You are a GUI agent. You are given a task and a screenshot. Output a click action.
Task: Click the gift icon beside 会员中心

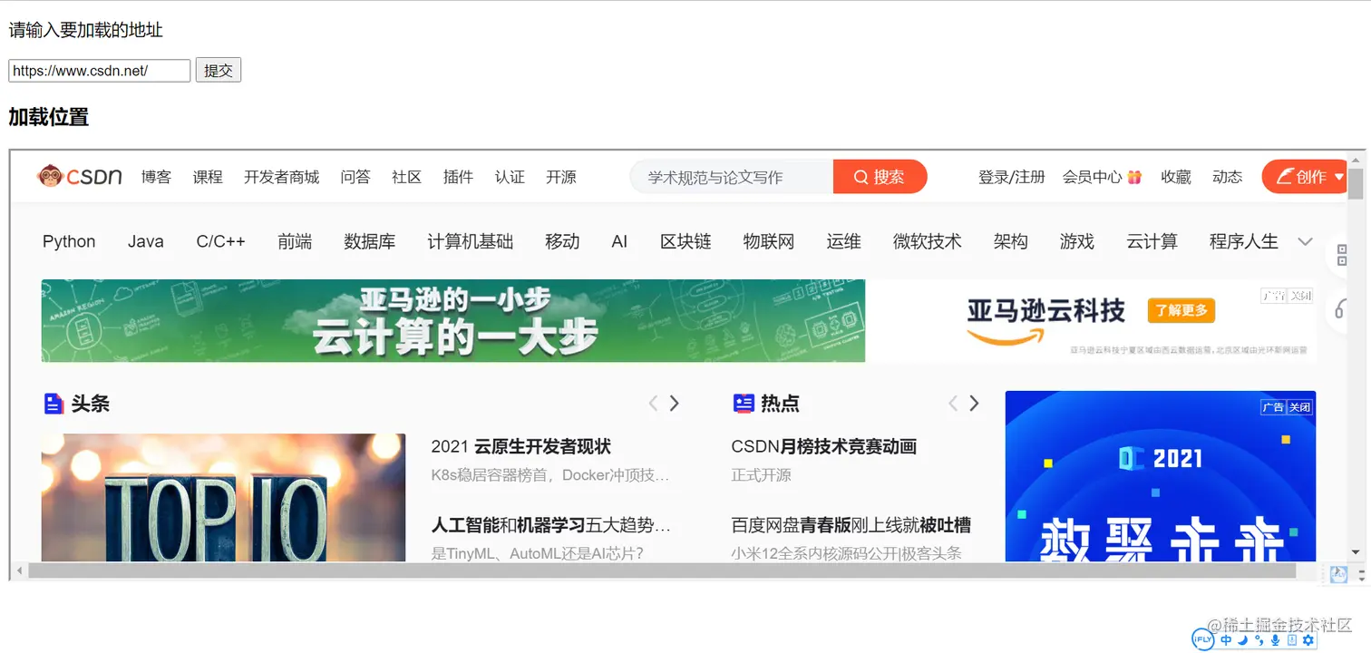pos(1133,177)
